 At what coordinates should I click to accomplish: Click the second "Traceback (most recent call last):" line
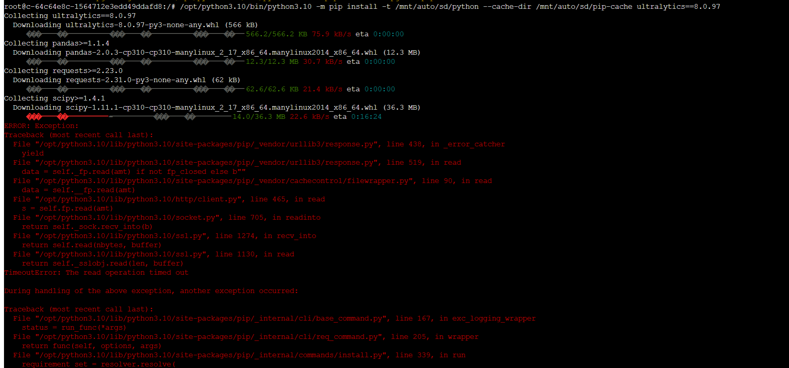79,309
